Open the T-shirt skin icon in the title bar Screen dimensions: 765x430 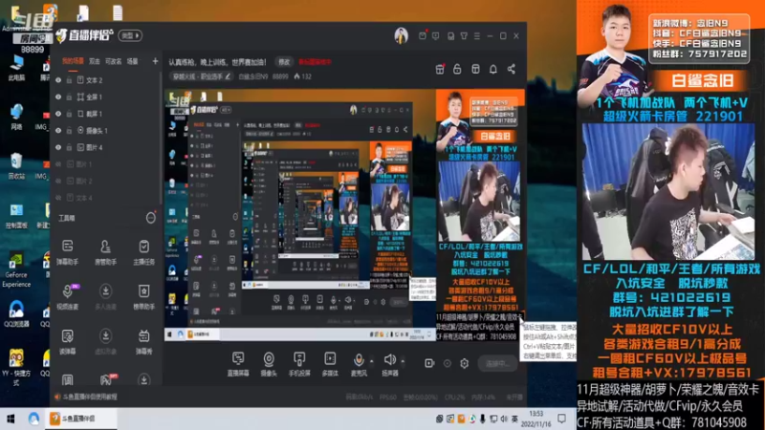pyautogui.click(x=464, y=35)
